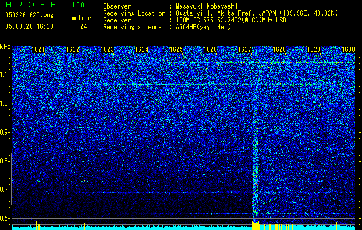
Task: Click the 1.1 frequency axis label
Action: pyautogui.click(x=5, y=75)
